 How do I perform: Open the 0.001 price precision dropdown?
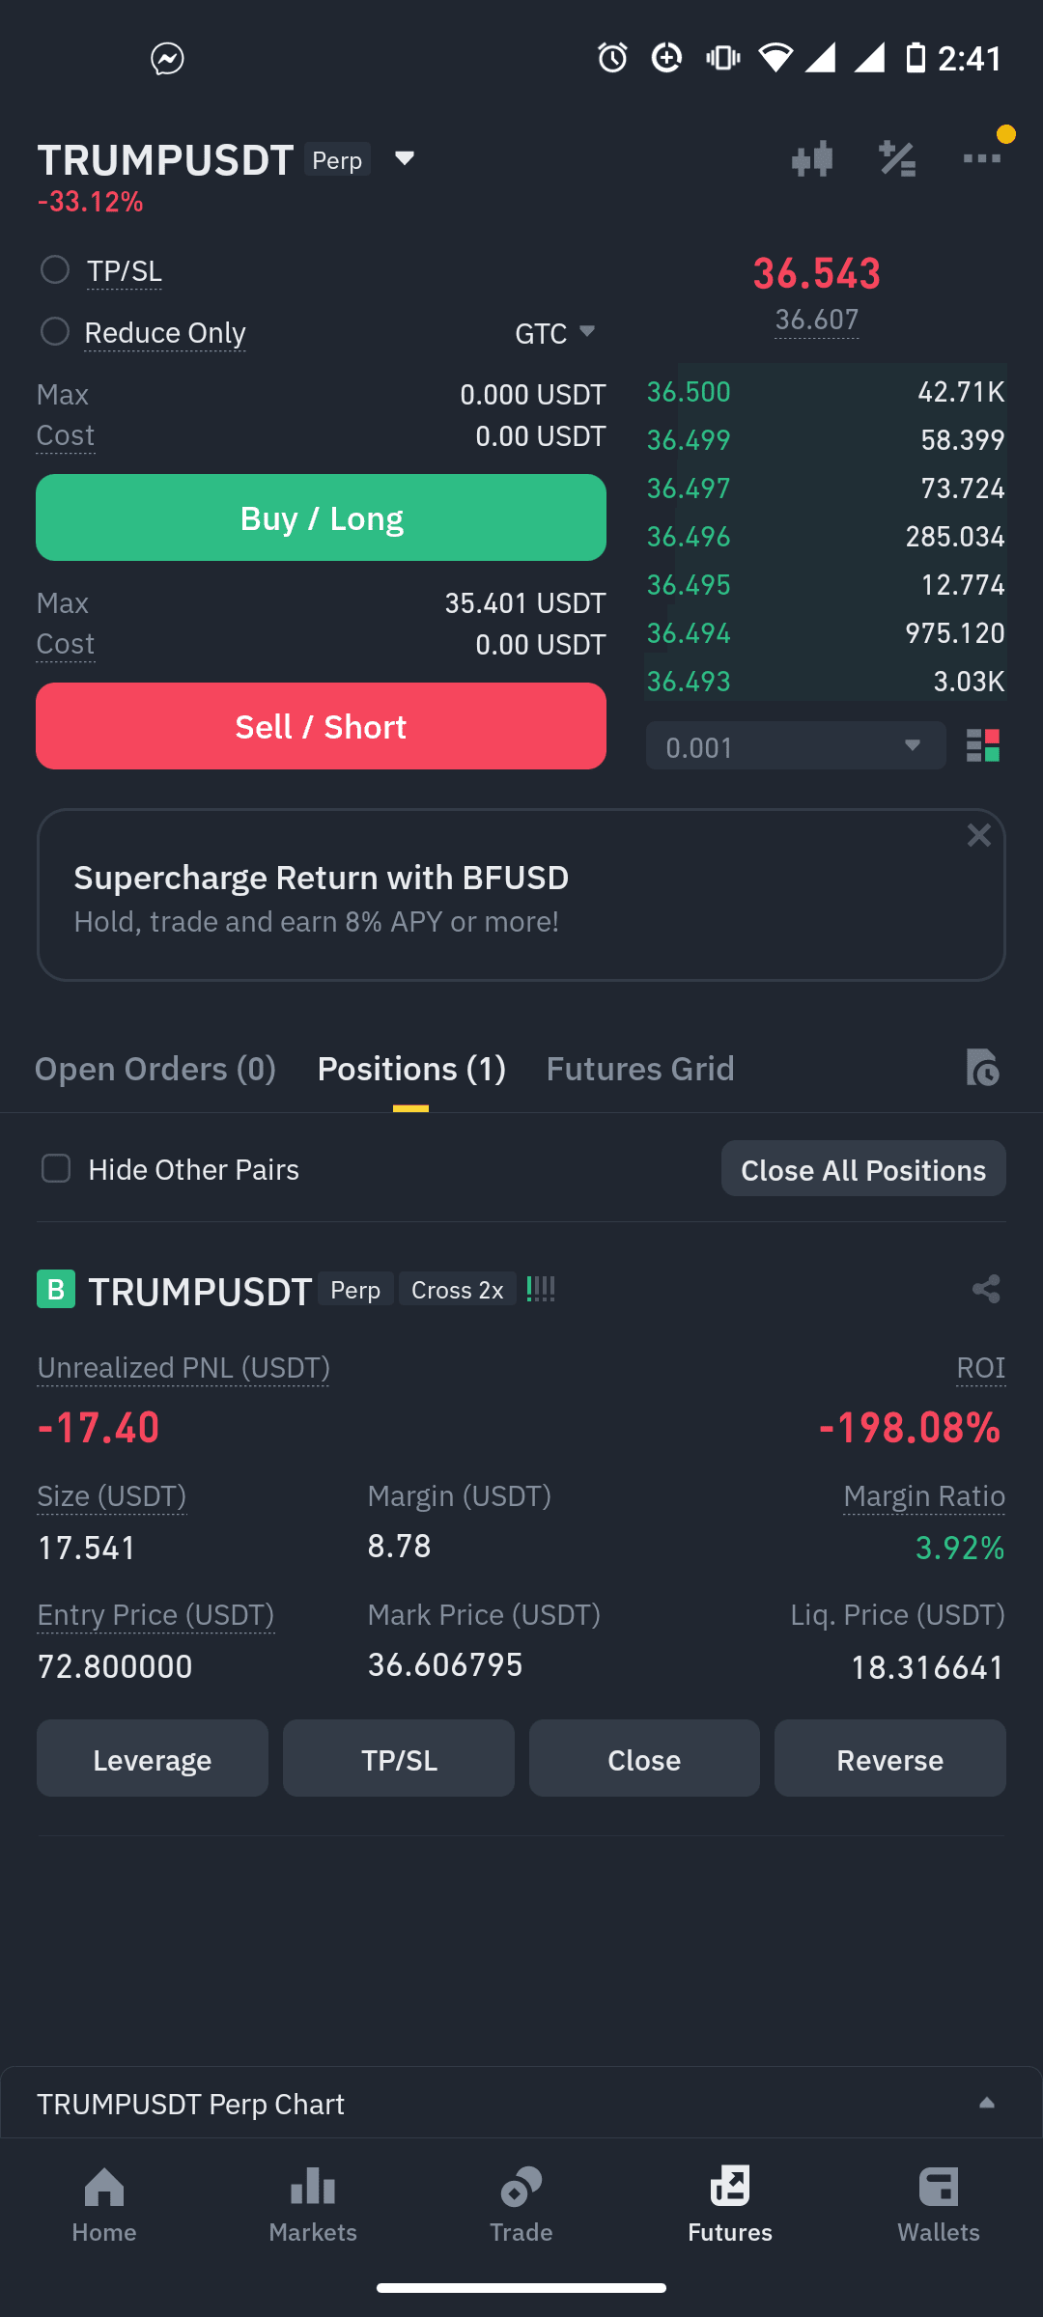pos(796,745)
